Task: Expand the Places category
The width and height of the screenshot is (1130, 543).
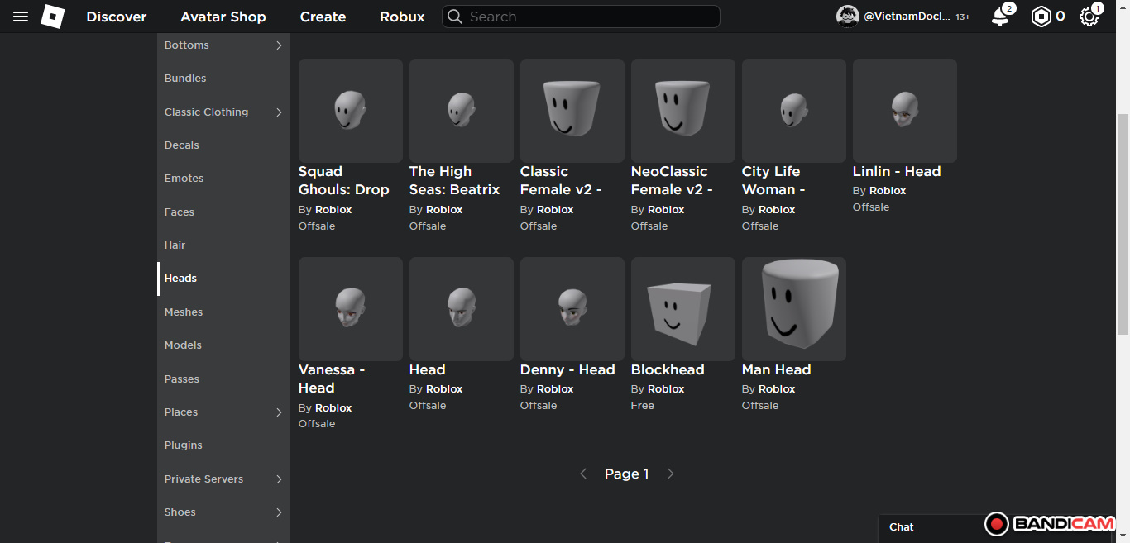Action: [279, 412]
